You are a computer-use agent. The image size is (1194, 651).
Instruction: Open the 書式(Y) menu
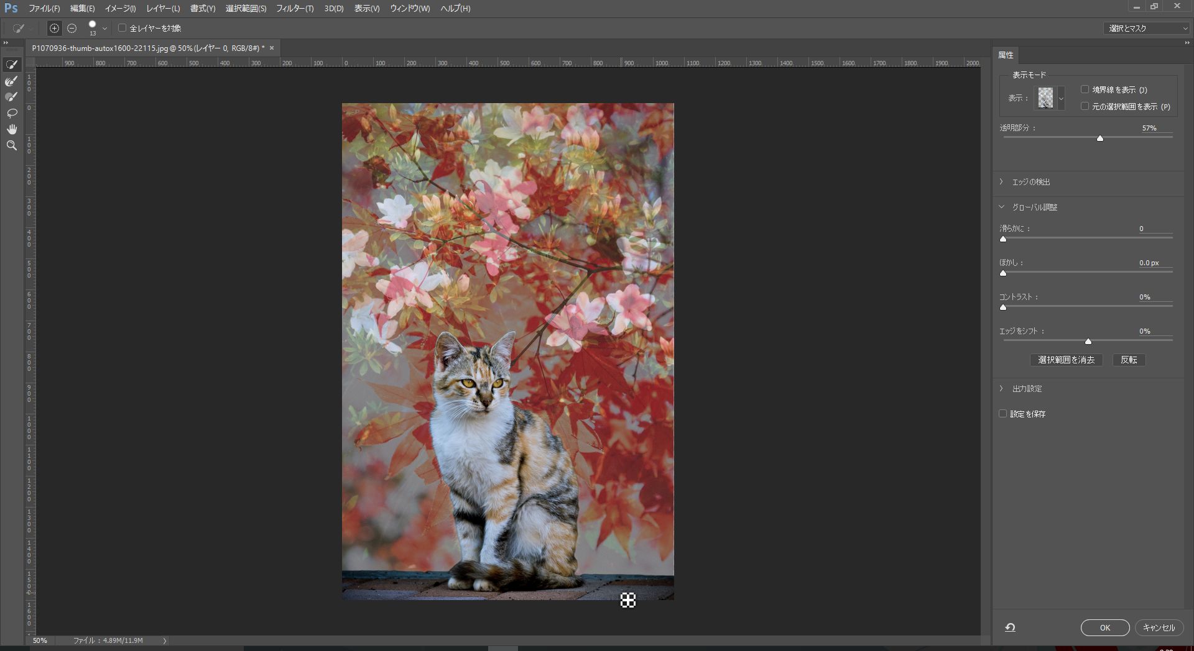[203, 9]
